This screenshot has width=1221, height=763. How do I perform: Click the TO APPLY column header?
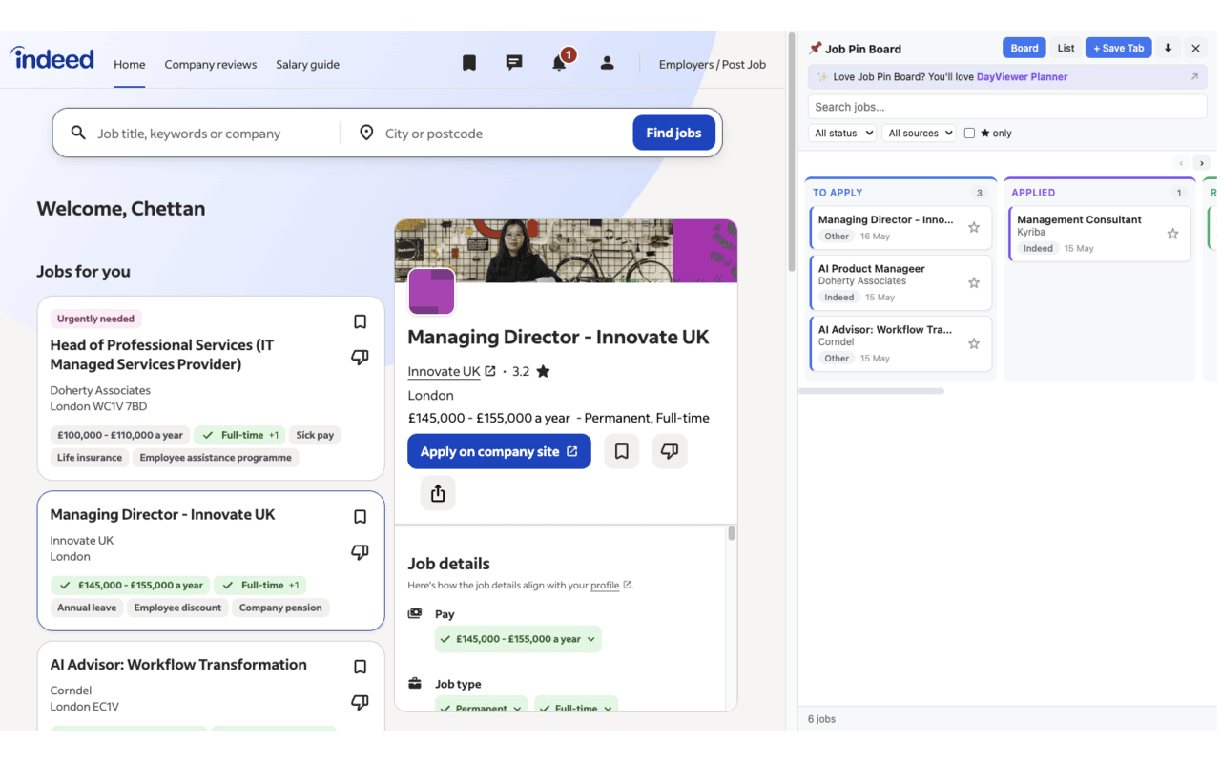pyautogui.click(x=838, y=193)
